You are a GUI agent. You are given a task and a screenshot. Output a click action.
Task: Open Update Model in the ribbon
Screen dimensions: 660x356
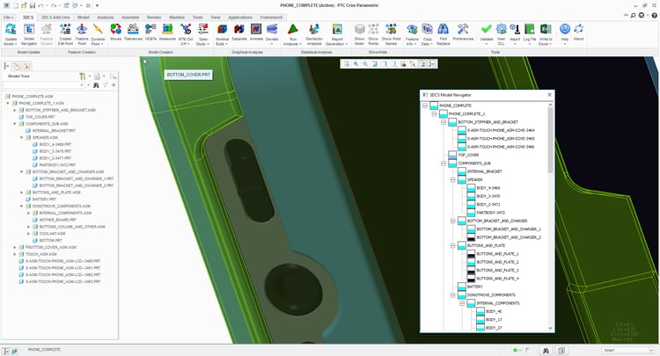[x=11, y=34]
